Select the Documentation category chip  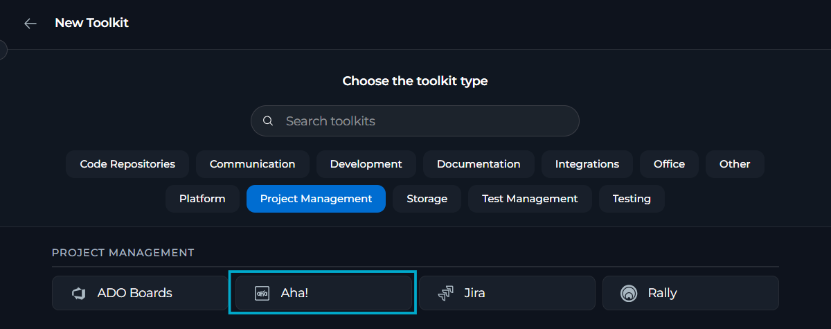click(x=479, y=164)
